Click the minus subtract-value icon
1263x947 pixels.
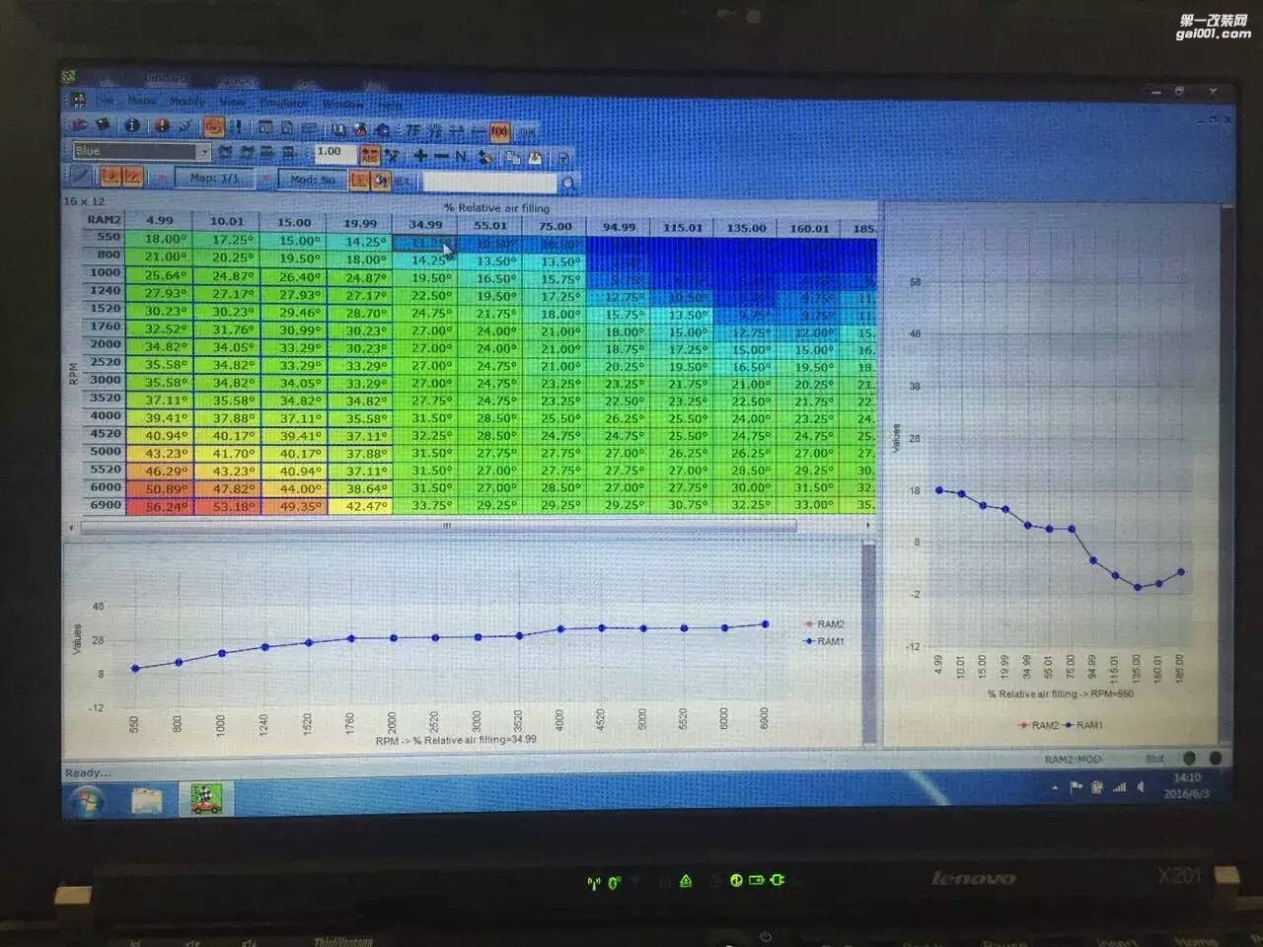tap(441, 156)
